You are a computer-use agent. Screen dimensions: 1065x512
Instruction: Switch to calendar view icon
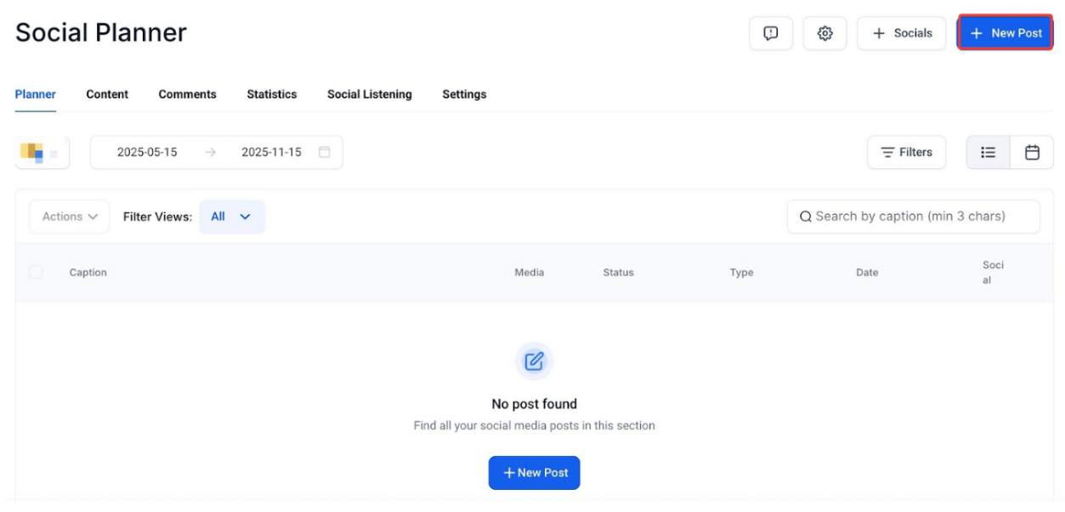1032,152
